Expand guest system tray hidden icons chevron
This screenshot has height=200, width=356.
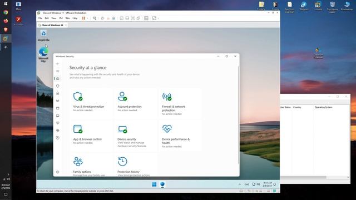click(x=240, y=184)
